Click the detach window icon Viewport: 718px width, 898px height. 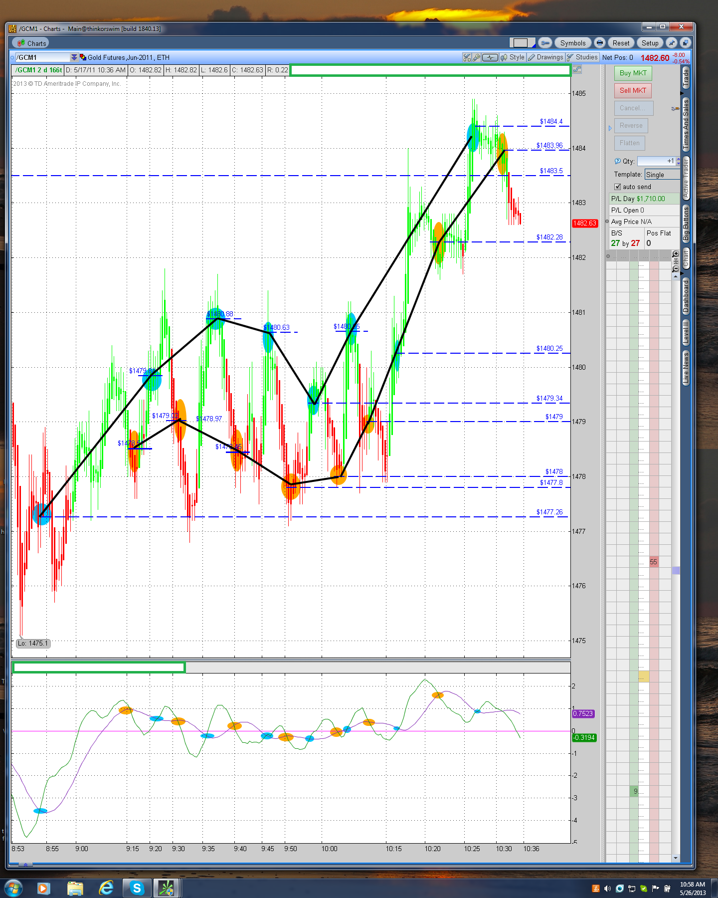tap(685, 43)
